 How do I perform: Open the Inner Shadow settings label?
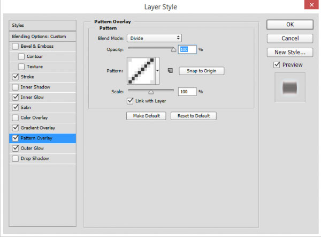point(35,87)
